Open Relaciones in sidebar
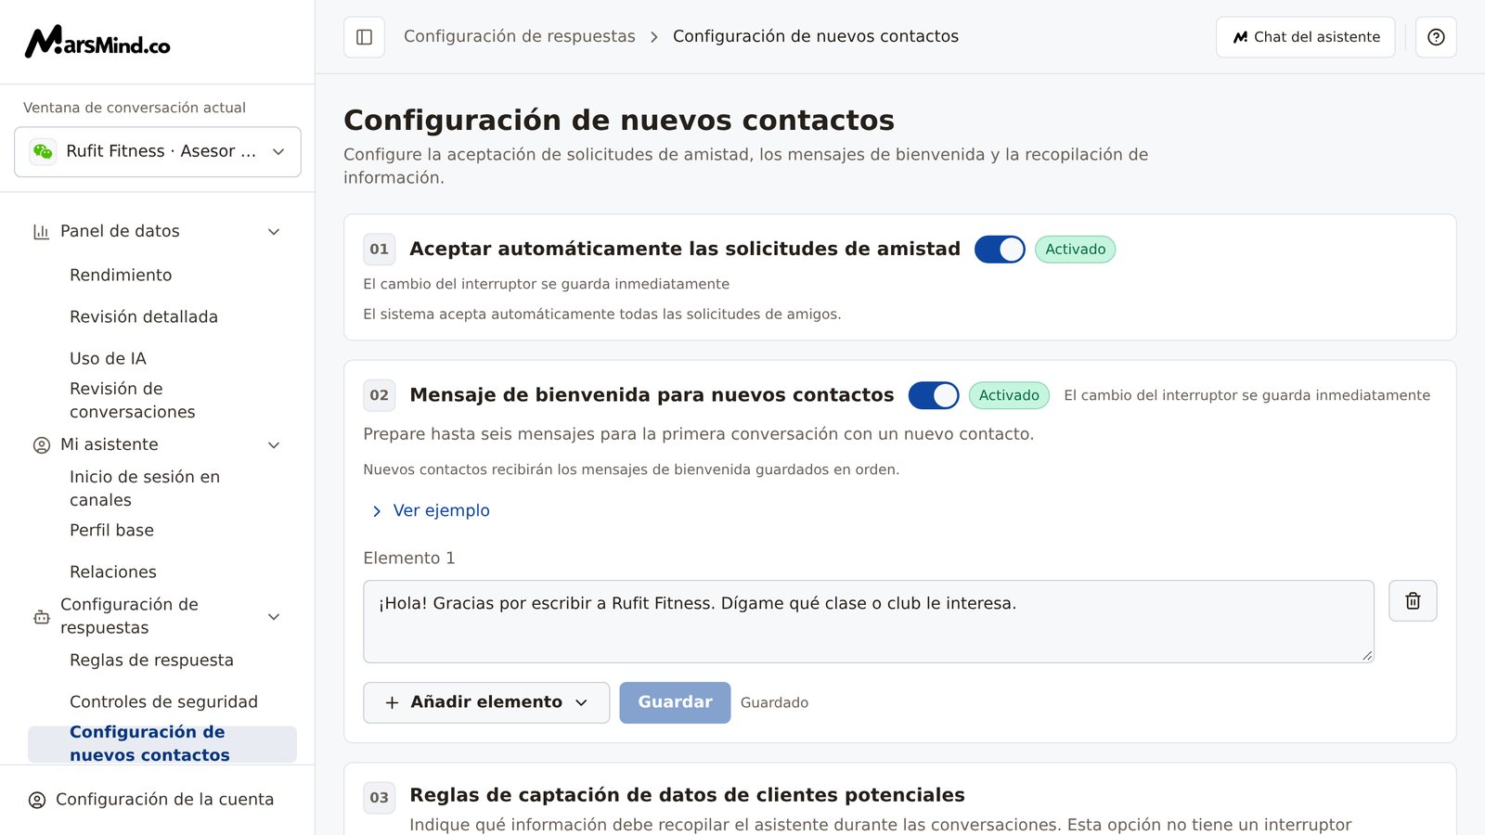The width and height of the screenshot is (1485, 835). point(113,572)
